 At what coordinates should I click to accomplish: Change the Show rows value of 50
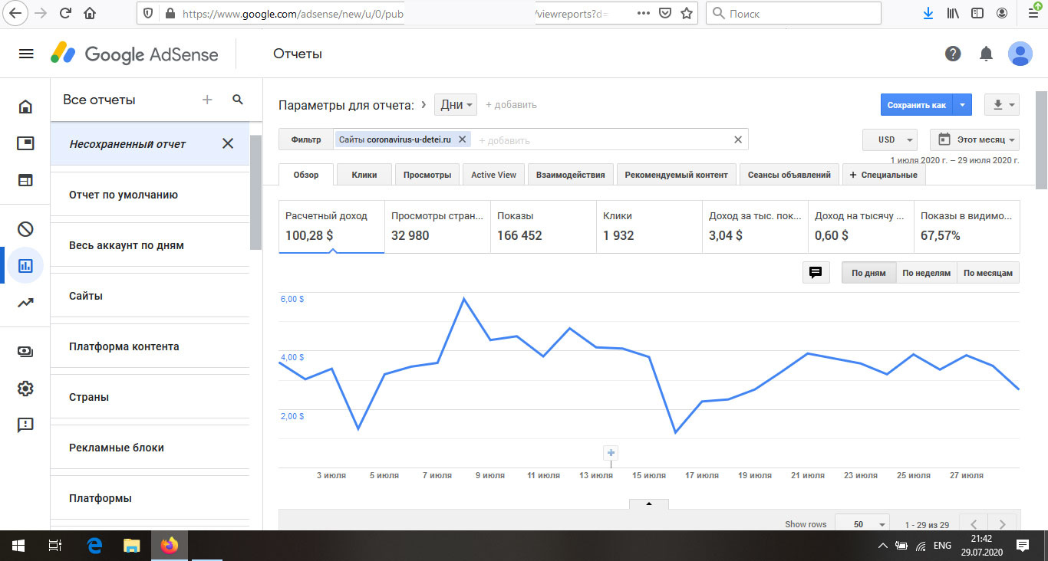(x=862, y=524)
